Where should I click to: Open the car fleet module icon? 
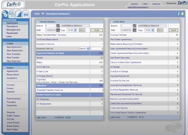[26, 14]
